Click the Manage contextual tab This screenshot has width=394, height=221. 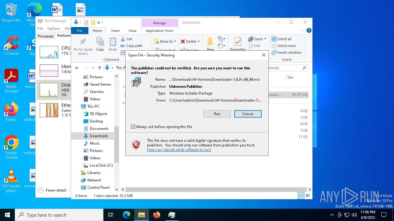pyautogui.click(x=160, y=23)
